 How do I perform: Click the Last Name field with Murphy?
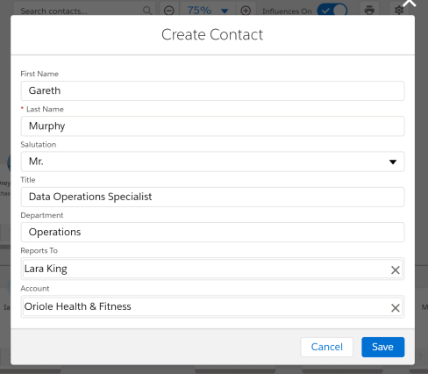tap(212, 126)
